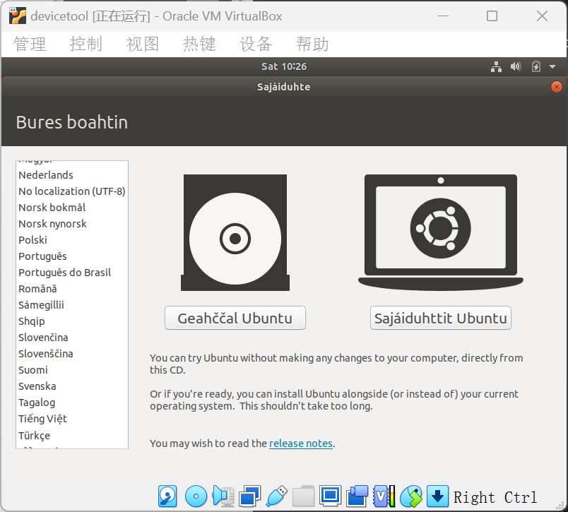Select Nederlands in the language list

pyautogui.click(x=72, y=175)
